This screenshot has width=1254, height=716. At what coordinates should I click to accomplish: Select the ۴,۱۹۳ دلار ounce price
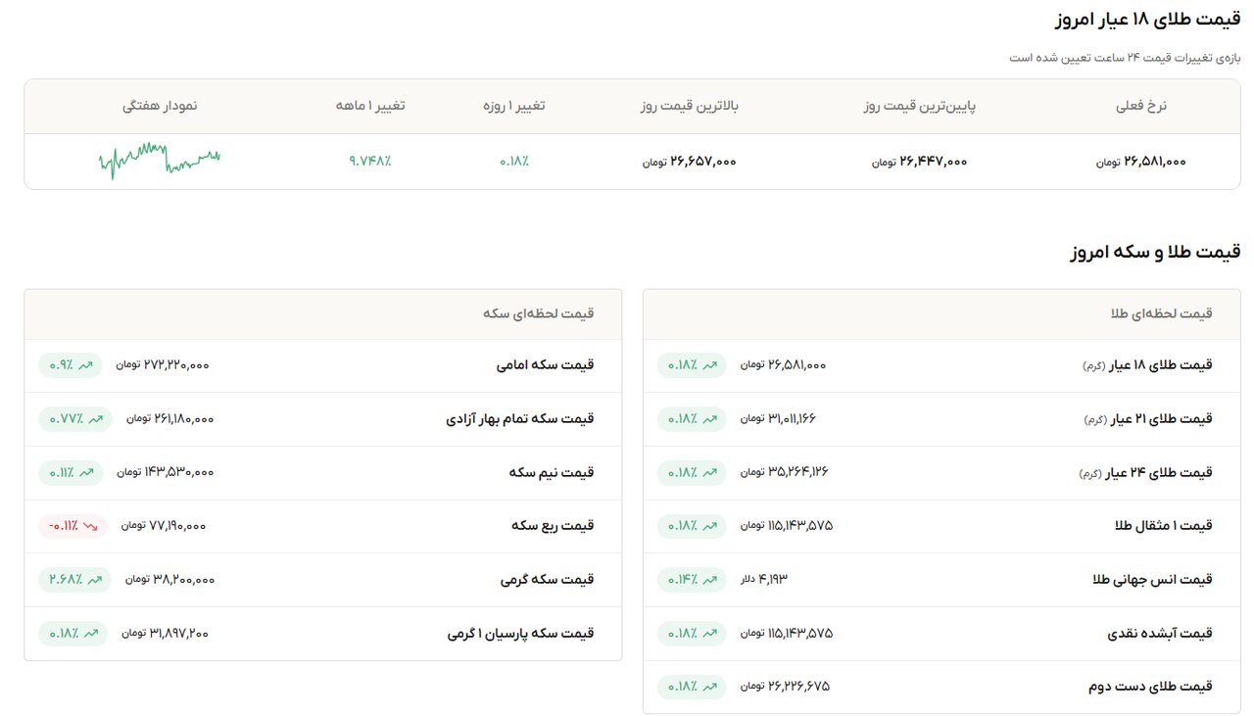click(764, 579)
